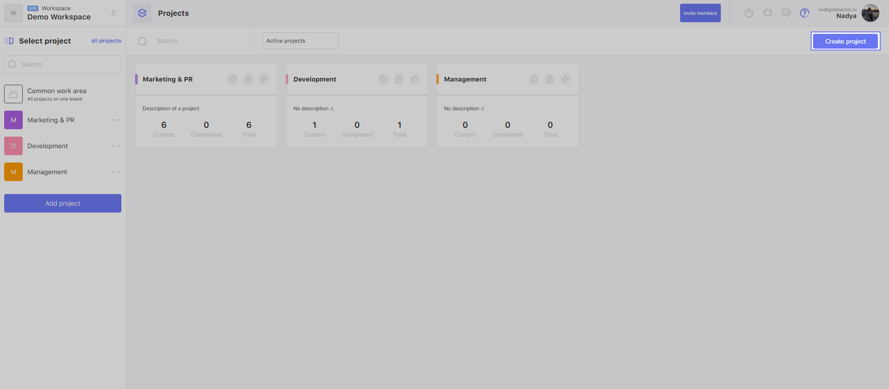This screenshot has height=389, width=889.
Task: Click the Projects layers icon
Action: [x=142, y=13]
